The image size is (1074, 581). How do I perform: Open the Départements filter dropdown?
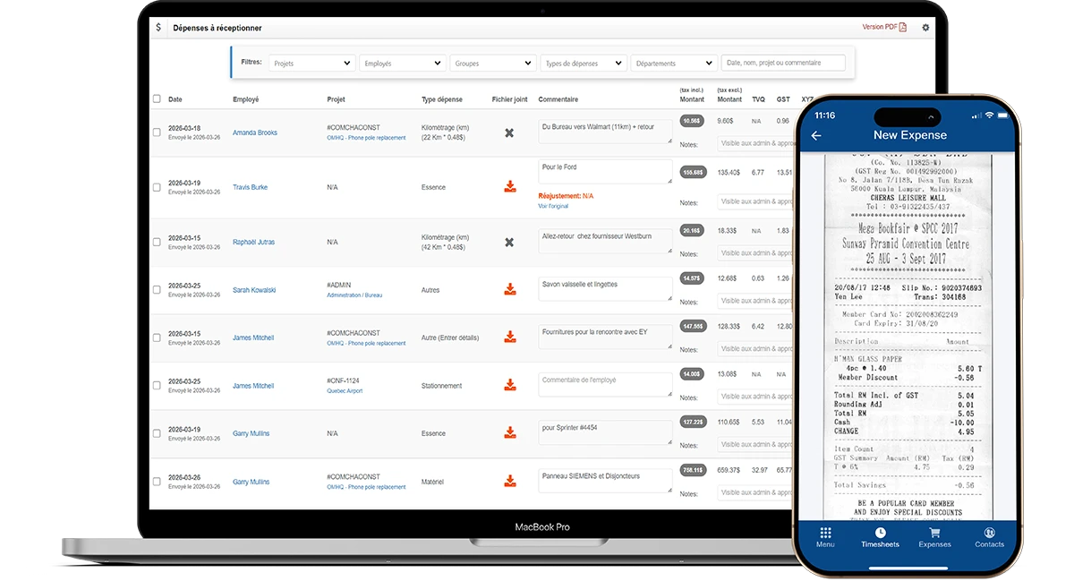tap(673, 64)
